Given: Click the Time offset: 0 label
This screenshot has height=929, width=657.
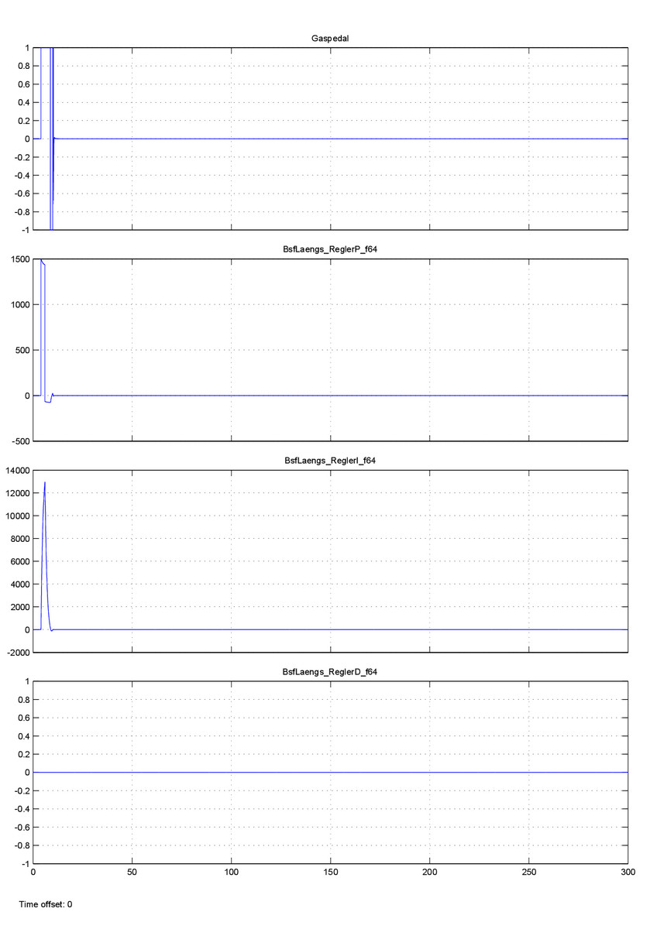Looking at the screenshot, I should click(46, 904).
